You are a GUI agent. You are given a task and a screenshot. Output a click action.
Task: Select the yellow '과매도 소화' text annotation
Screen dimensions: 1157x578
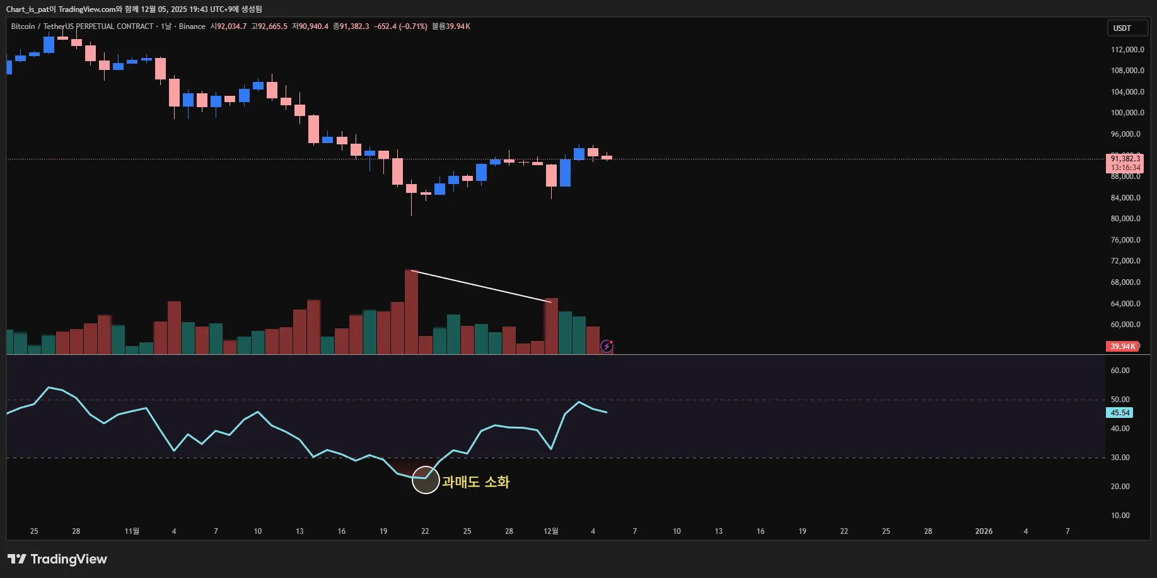click(x=475, y=482)
